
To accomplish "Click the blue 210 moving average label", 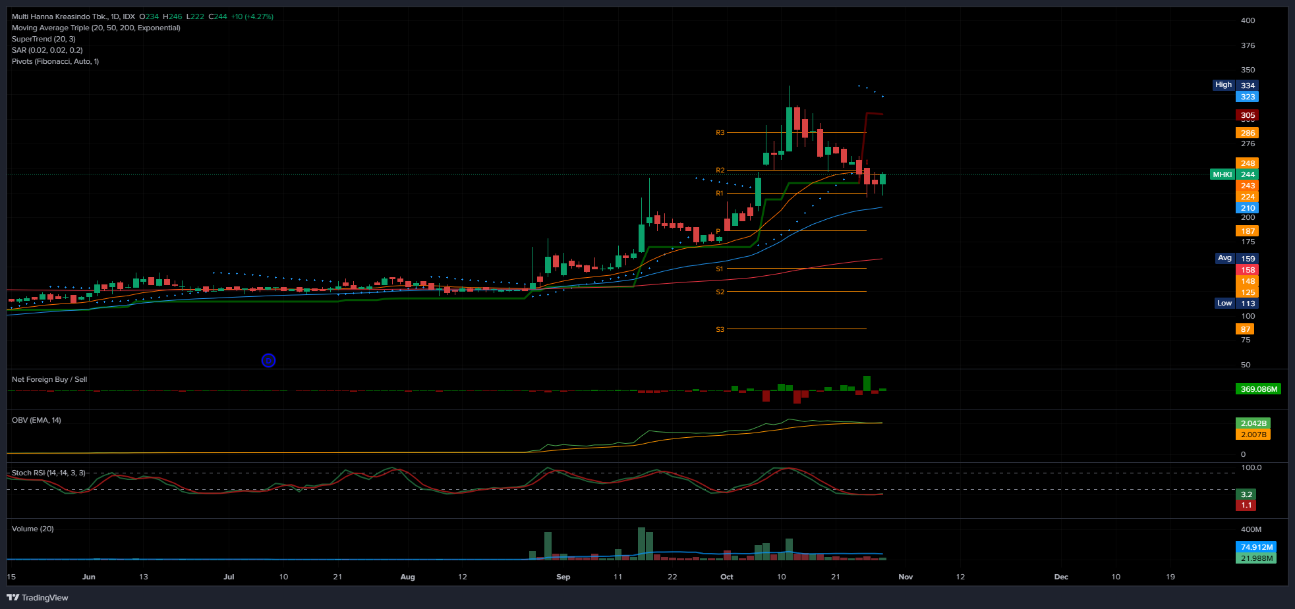I will click(x=1248, y=208).
